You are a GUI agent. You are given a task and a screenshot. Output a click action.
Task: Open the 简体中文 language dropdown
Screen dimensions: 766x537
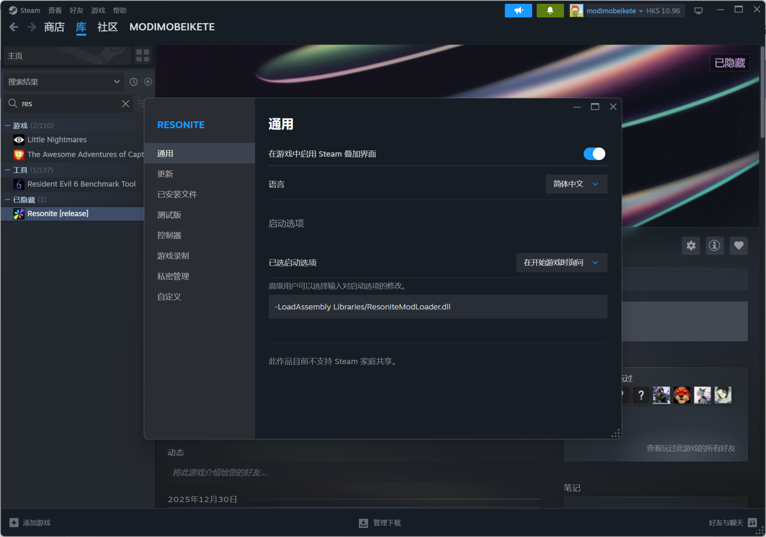point(576,184)
